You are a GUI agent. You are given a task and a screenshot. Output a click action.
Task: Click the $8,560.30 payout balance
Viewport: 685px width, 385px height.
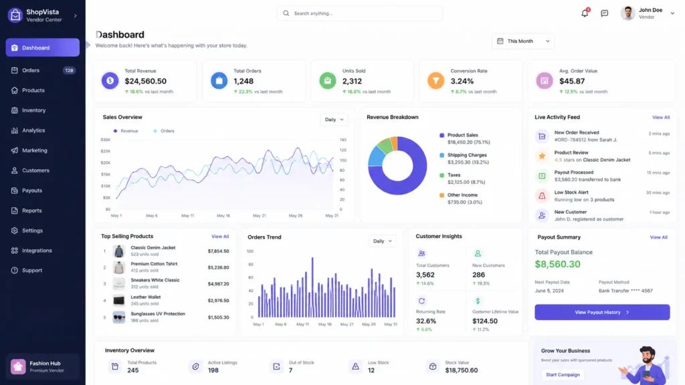pos(557,264)
